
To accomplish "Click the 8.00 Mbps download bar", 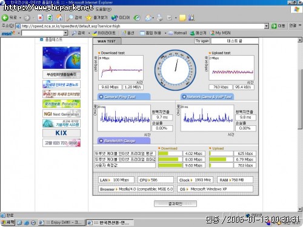I will pos(170,159).
